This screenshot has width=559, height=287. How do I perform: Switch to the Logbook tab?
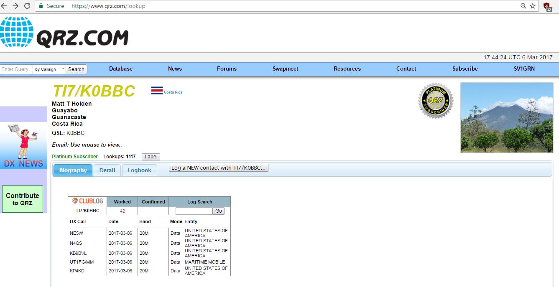(x=140, y=170)
